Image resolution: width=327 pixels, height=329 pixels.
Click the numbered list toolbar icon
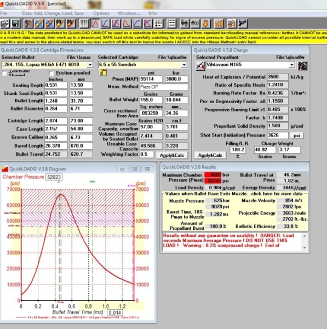[x=171, y=23]
